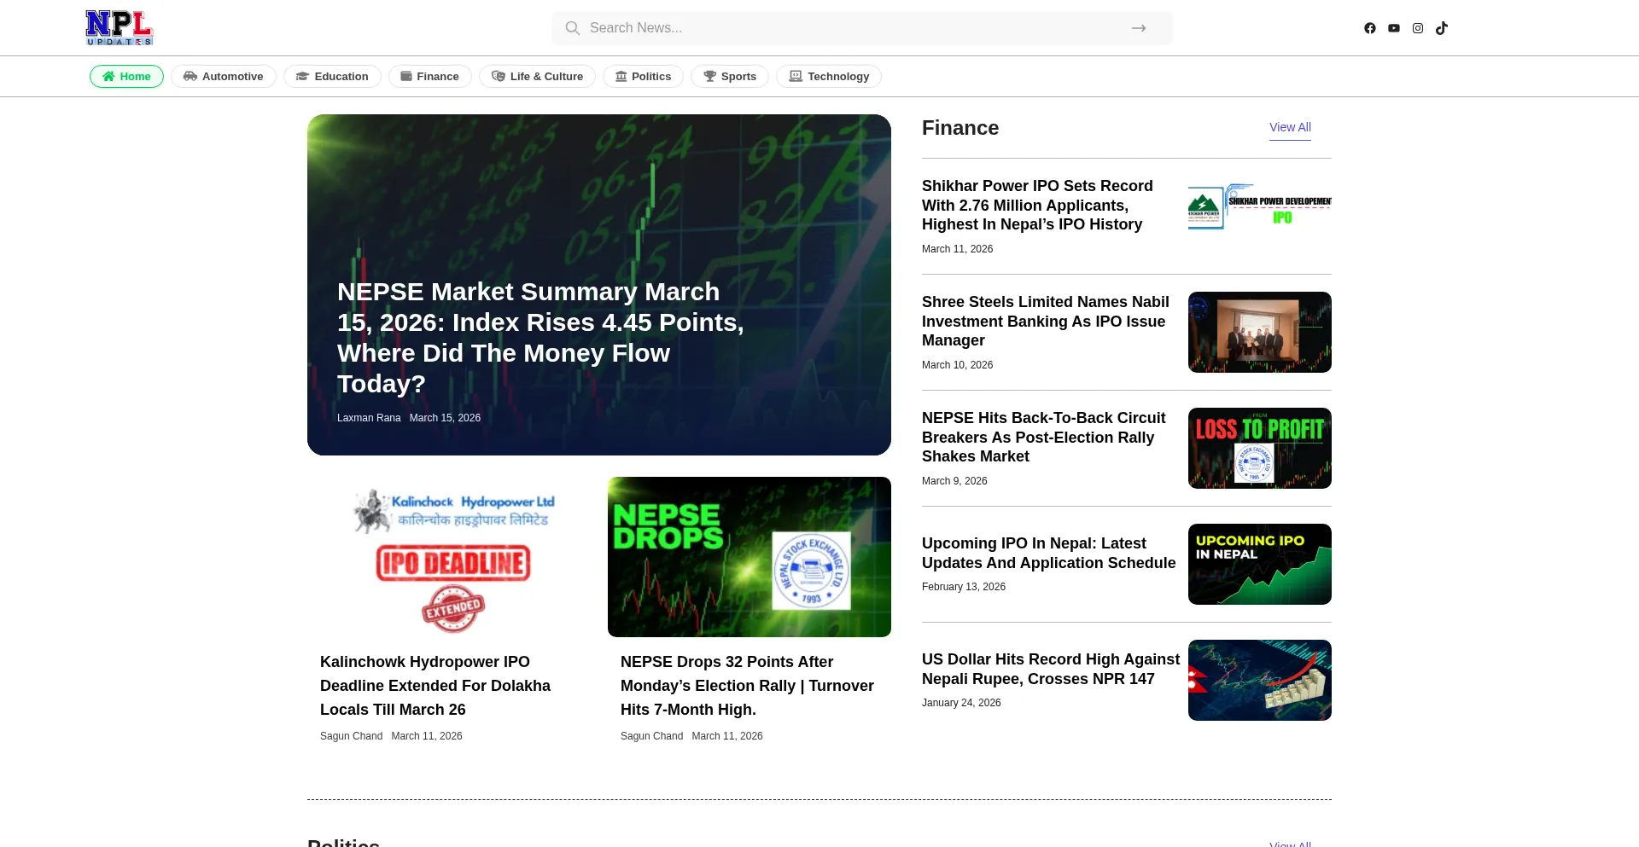Click Sagun Chand under the NEPSE Drops article
The height and width of the screenshot is (847, 1639).
point(651,736)
